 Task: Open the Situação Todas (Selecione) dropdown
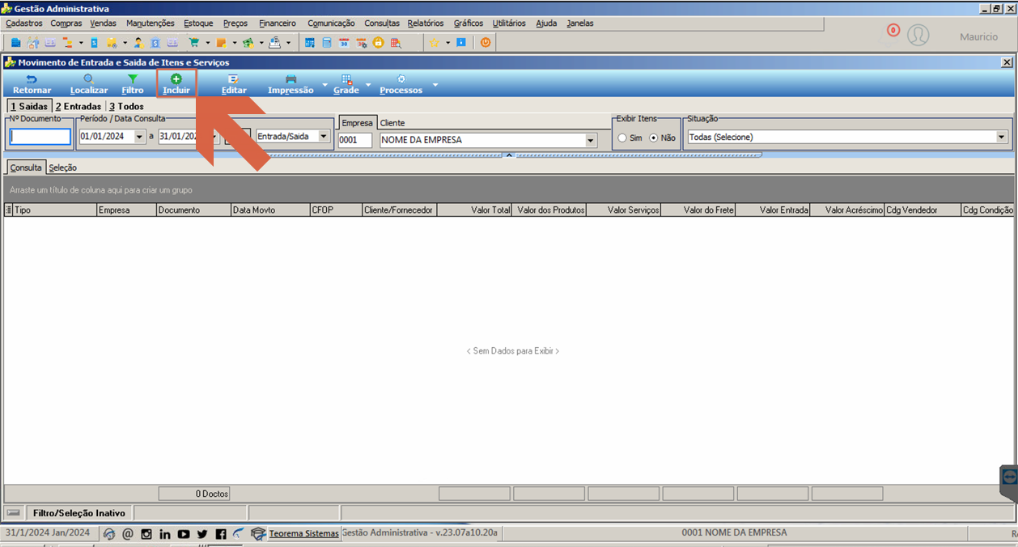[x=1002, y=138]
